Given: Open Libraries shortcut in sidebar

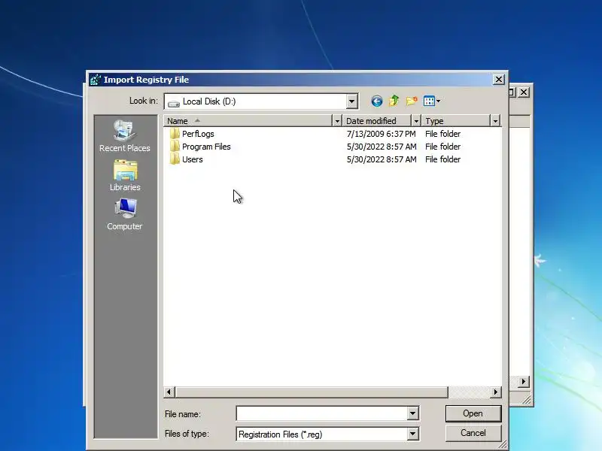Looking at the screenshot, I should pos(125,176).
